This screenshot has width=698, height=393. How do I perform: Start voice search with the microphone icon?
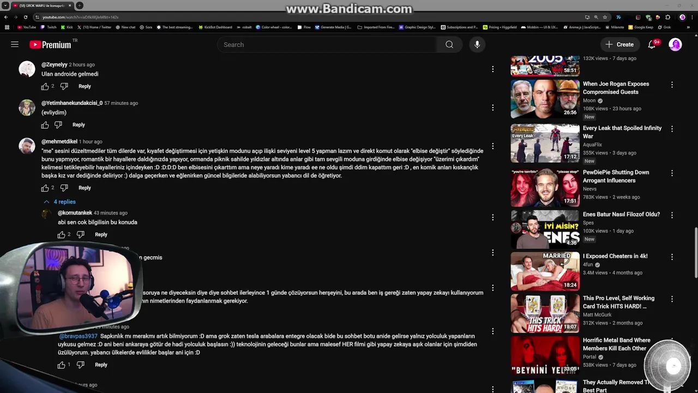point(477,45)
